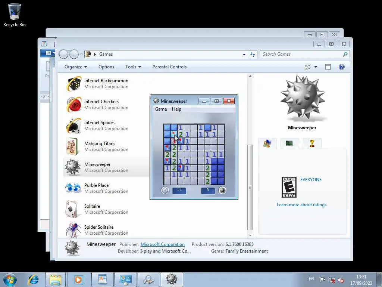Open Windows Explorer folder taskbar icon
The width and height of the screenshot is (382, 287).
tap(55, 280)
